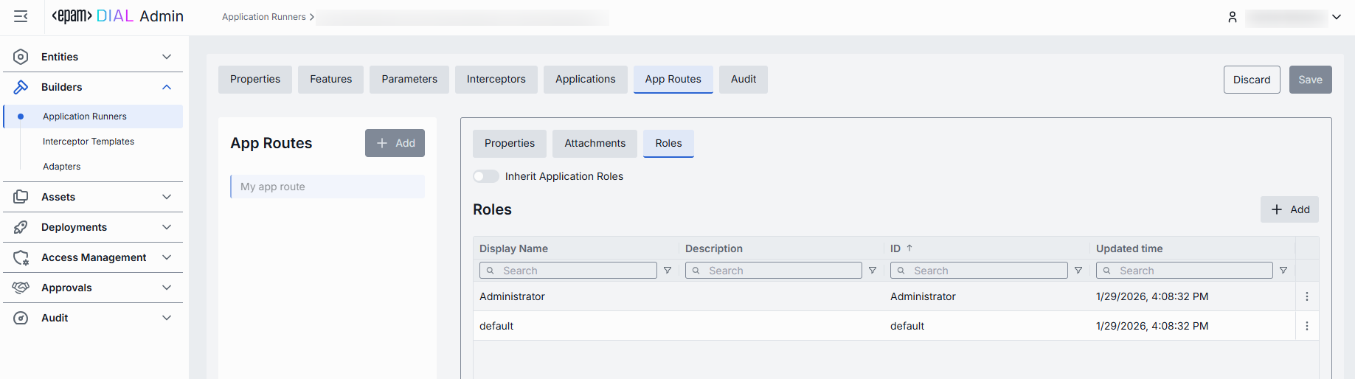
Task: Collapse the sidebar with hamburger icon
Action: coord(21,16)
